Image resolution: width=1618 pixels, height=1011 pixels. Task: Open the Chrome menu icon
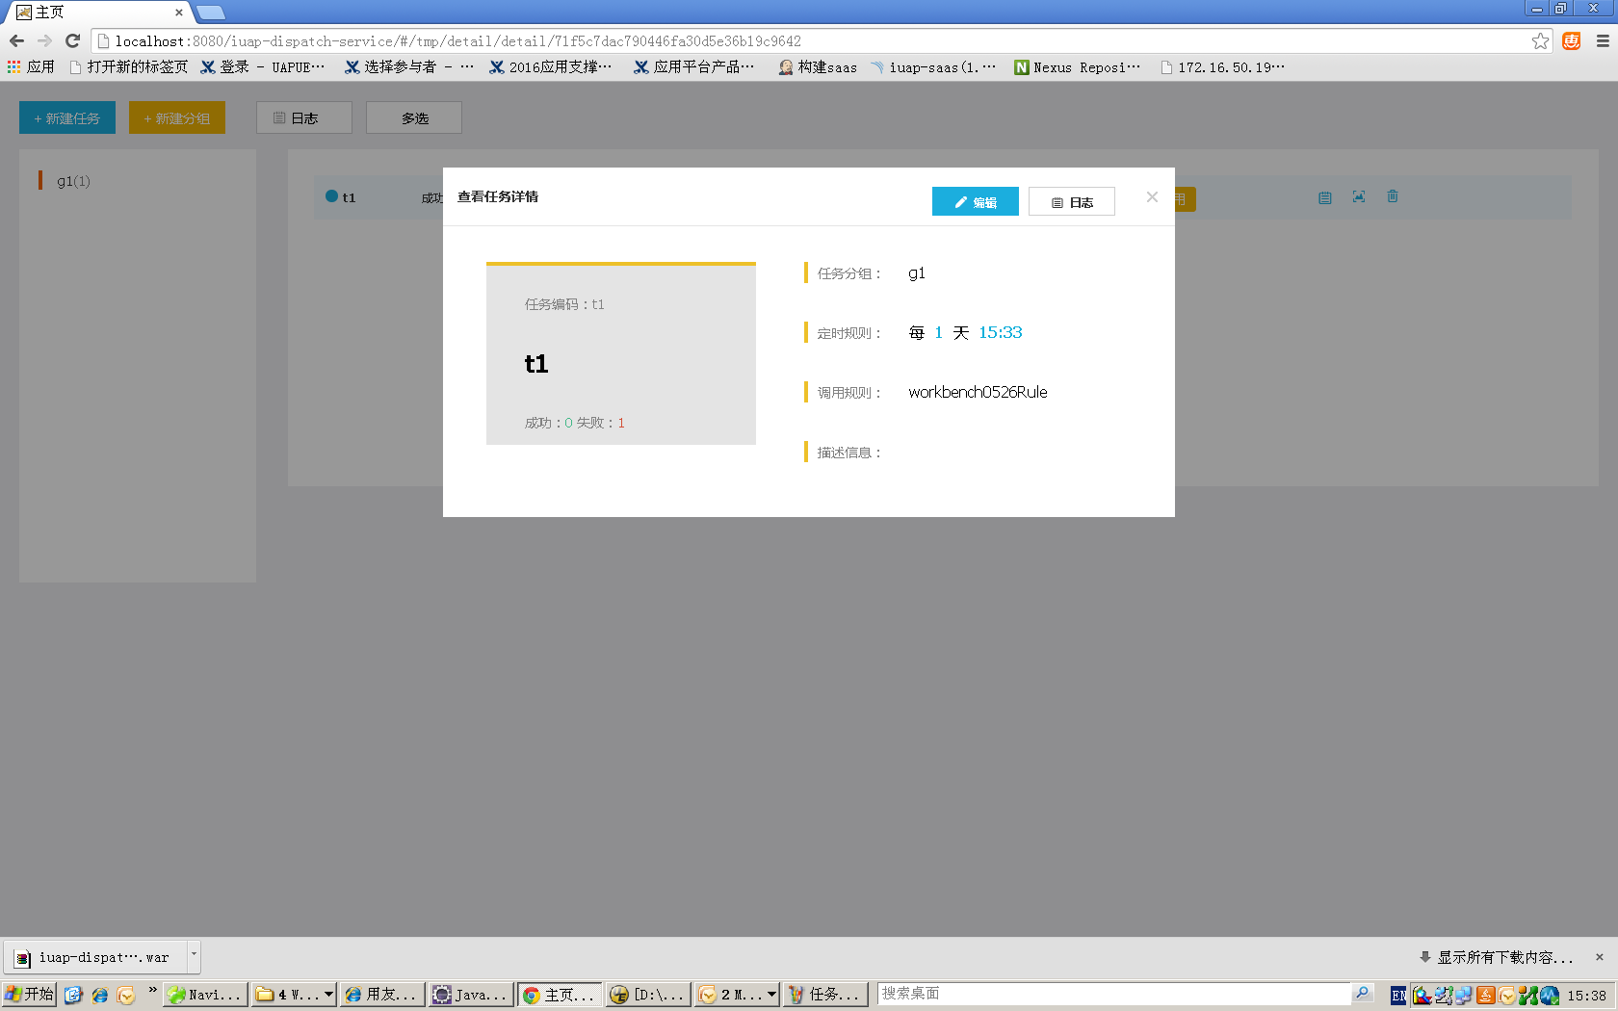tap(1603, 40)
